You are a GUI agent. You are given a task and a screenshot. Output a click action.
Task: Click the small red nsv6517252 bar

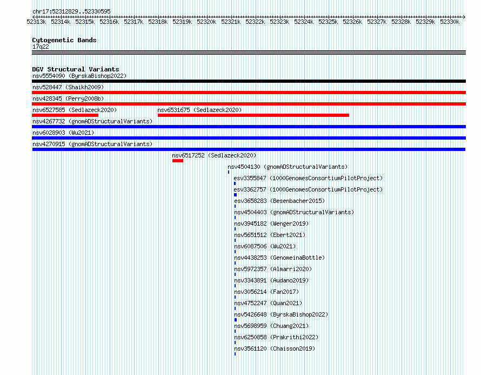point(178,161)
